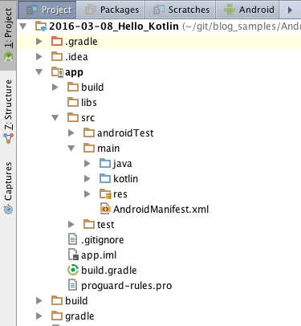Select the app module label
301x326 pixels.
point(74,73)
